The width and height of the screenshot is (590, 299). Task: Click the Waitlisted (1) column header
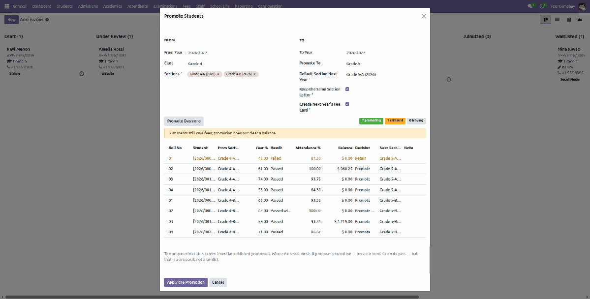coord(569,36)
